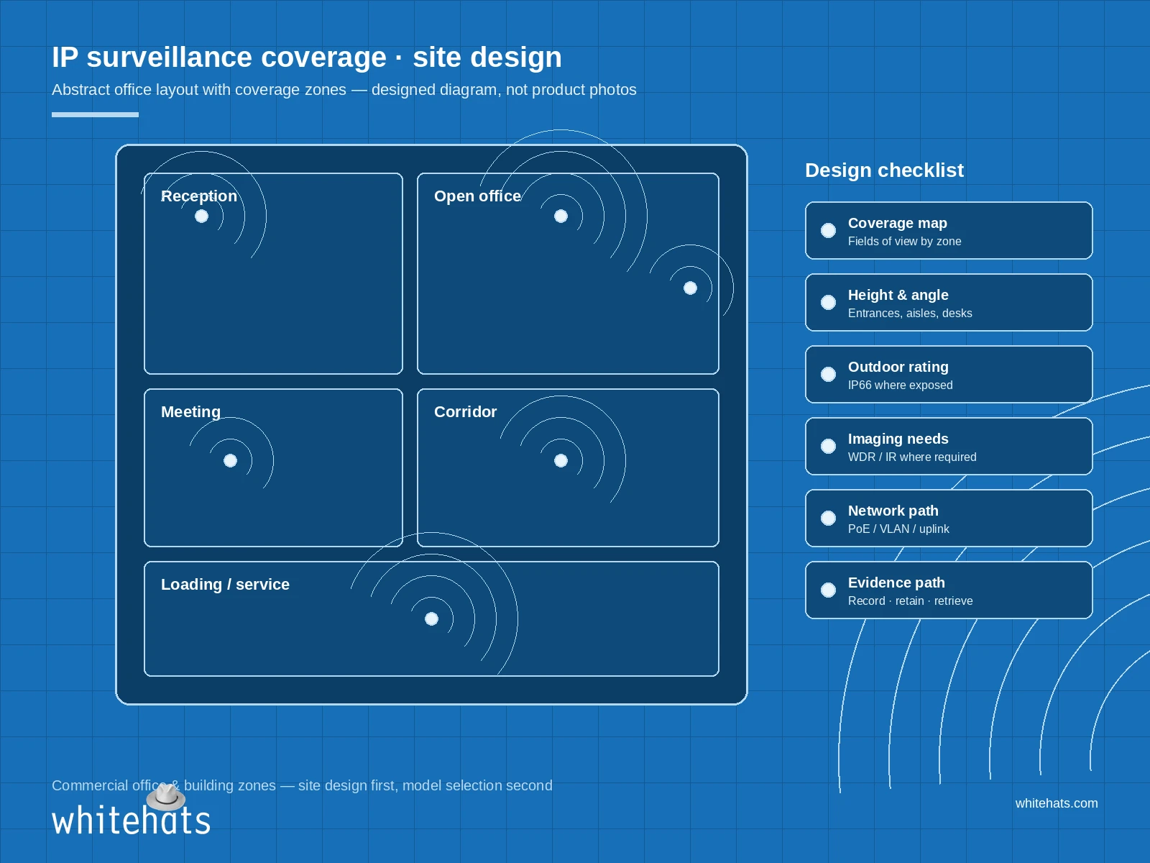Click 'Fields of view by zone' text

[904, 241]
